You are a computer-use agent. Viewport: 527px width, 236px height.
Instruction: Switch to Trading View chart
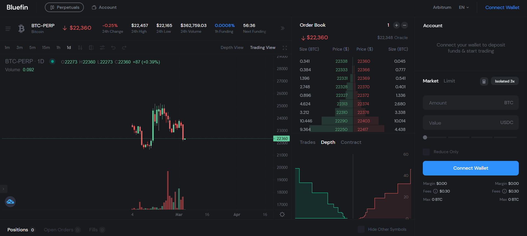(263, 48)
